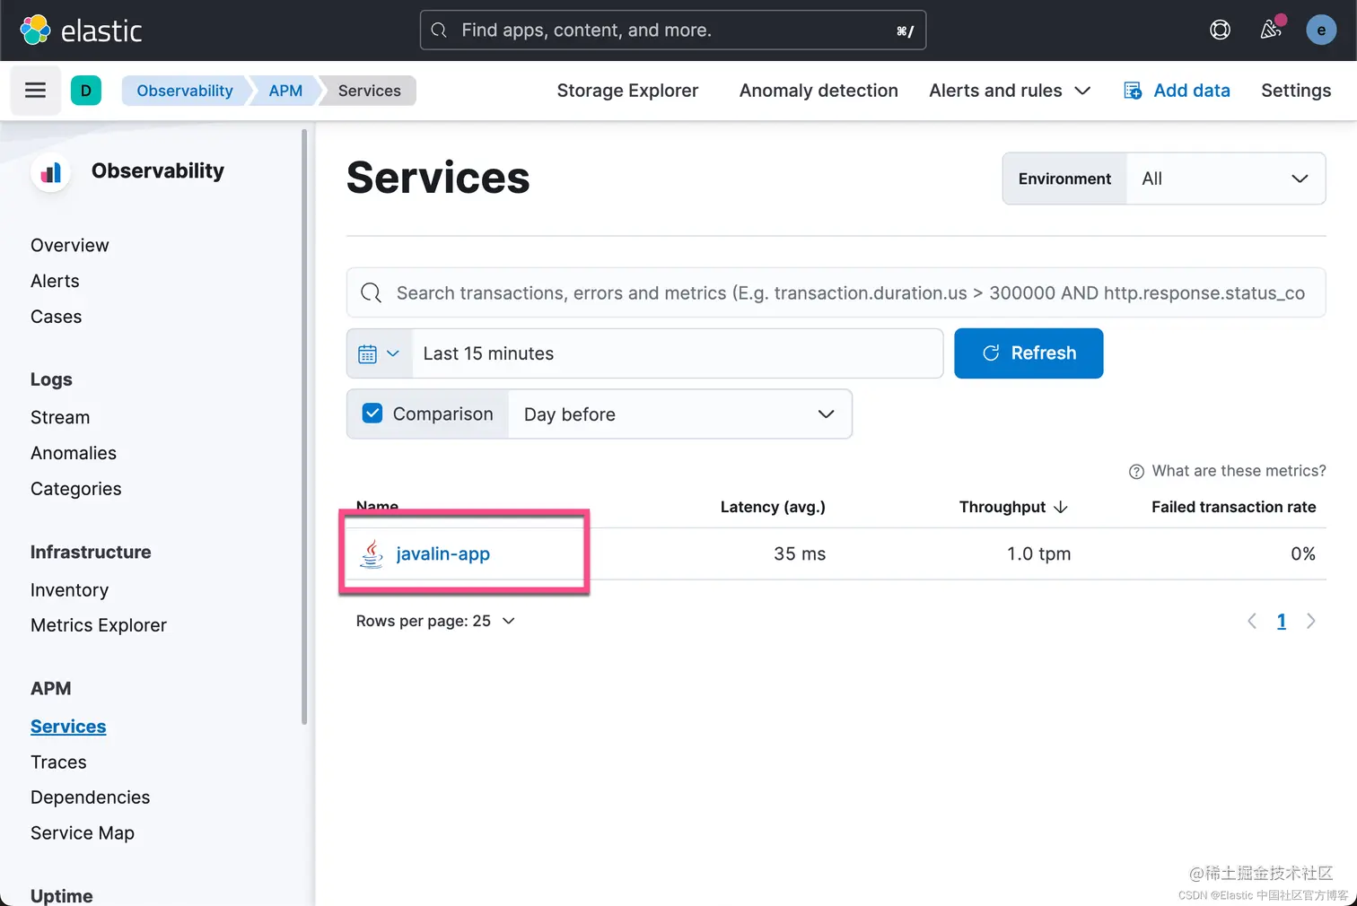Sort by the Latency (avg.) column header
Viewport: 1357px width, 906px height.
coord(773,507)
